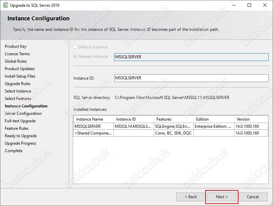
Task: Open the Select Features step
Action: pyautogui.click(x=18, y=99)
